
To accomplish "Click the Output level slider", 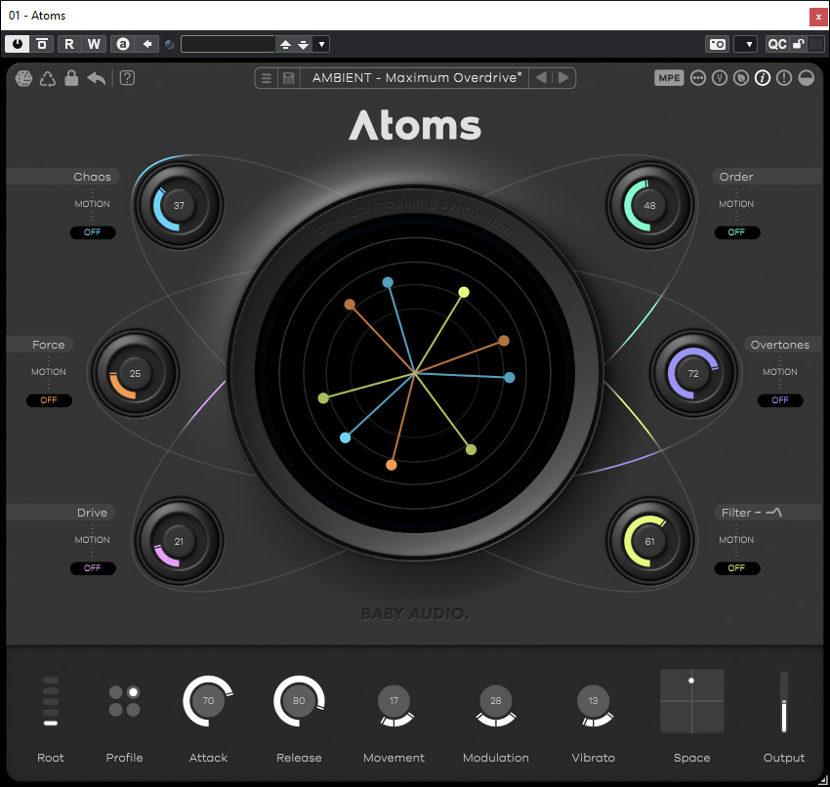I will coord(784,702).
